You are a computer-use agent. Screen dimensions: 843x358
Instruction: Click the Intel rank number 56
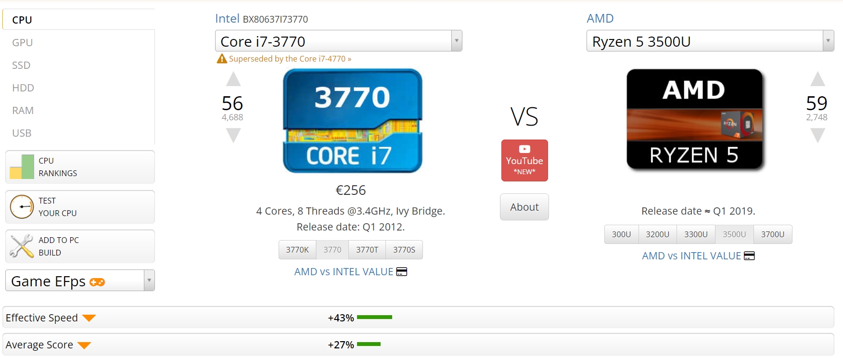tap(232, 103)
